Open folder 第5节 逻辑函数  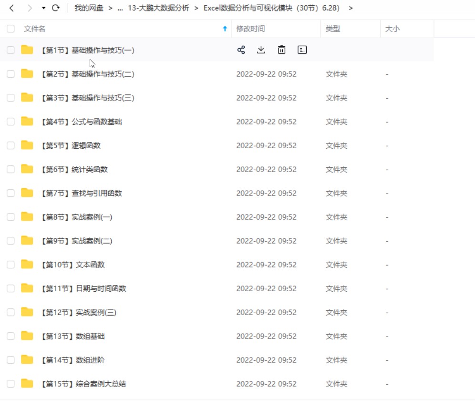(x=71, y=145)
